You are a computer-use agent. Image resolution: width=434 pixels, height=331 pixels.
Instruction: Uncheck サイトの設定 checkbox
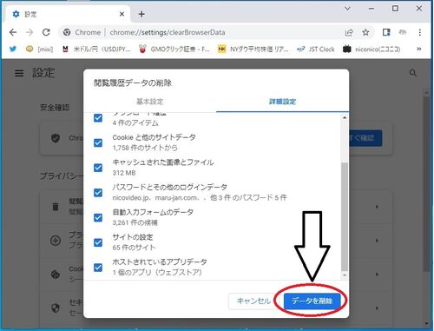point(98,242)
